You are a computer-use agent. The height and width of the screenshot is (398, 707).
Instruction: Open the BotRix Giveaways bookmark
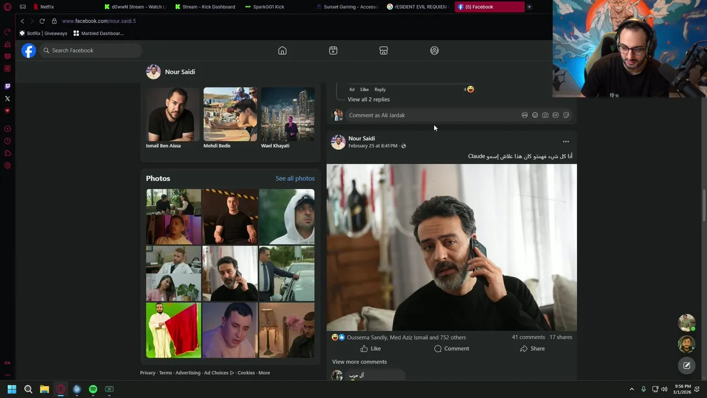(x=43, y=33)
